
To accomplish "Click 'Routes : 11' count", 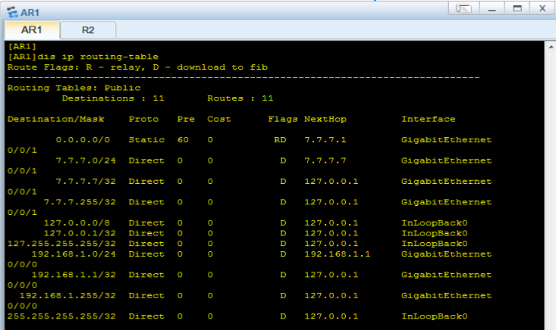I will [240, 98].
